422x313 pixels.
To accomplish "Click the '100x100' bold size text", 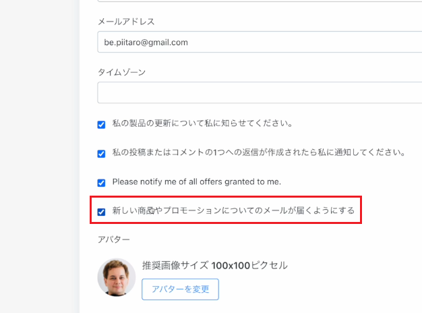I will point(231,266).
